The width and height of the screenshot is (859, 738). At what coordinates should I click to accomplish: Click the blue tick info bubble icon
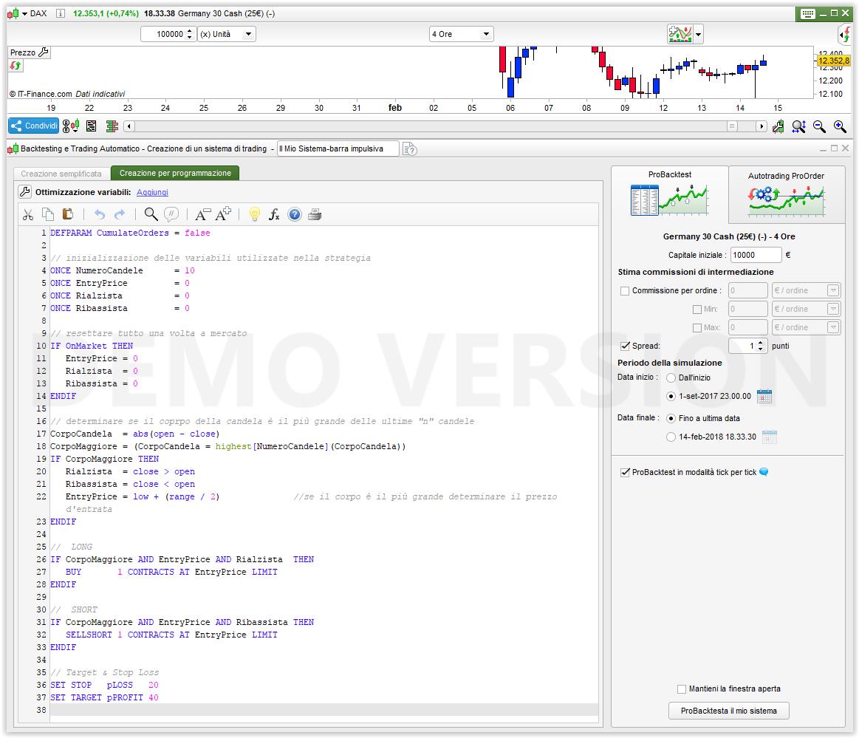click(x=764, y=472)
